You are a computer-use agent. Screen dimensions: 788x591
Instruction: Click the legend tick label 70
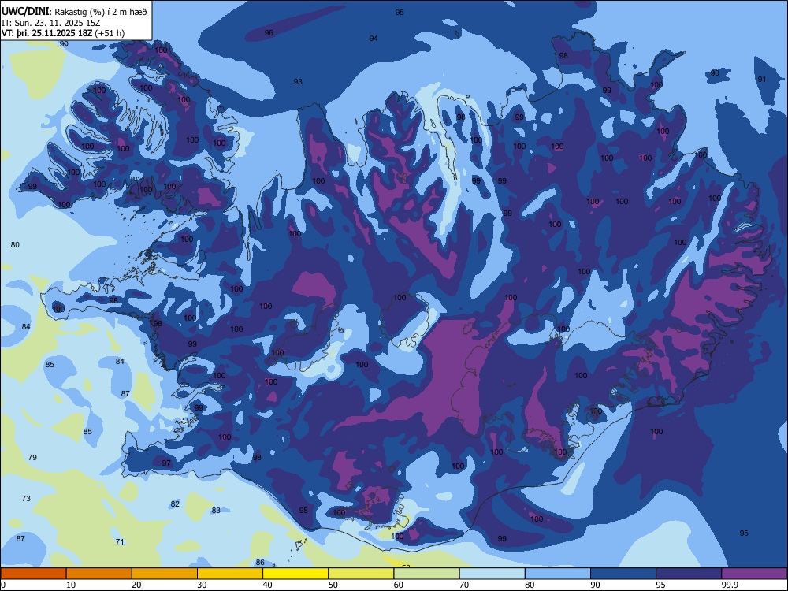tap(464, 585)
